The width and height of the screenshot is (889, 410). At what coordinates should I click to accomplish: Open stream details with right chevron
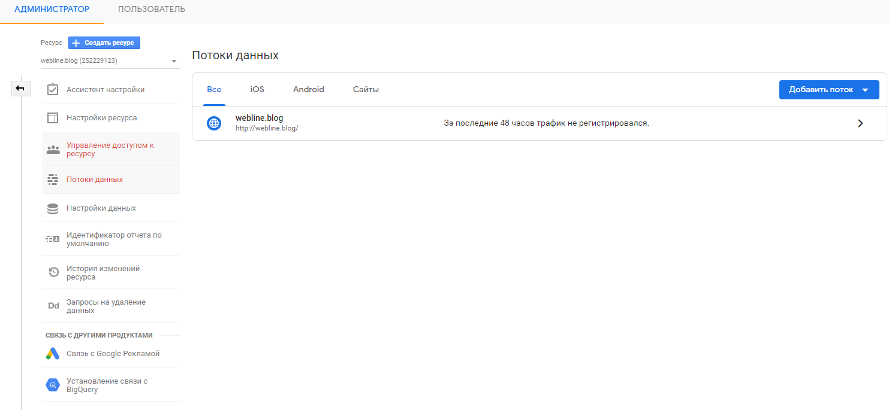860,123
